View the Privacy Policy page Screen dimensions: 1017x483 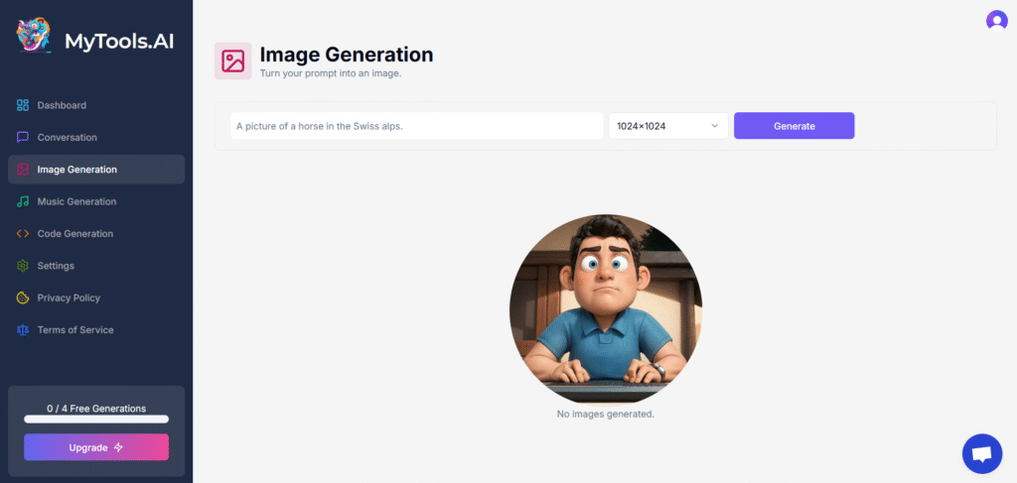[x=96, y=298]
